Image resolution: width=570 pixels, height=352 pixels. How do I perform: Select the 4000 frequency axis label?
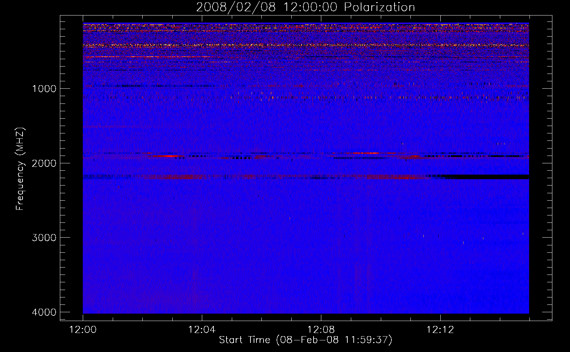[x=44, y=312]
